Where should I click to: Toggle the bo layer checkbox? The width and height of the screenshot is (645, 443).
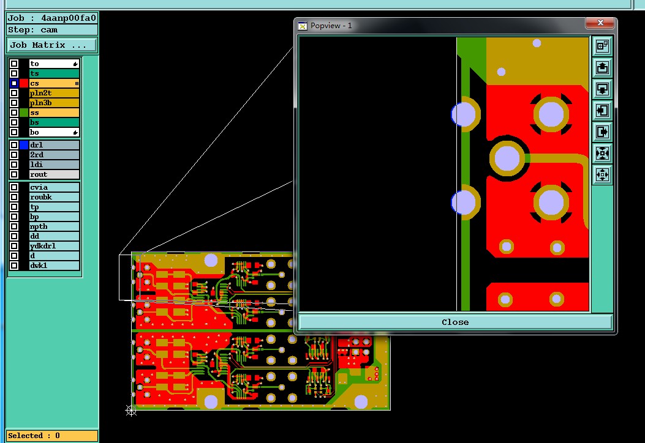[x=14, y=132]
